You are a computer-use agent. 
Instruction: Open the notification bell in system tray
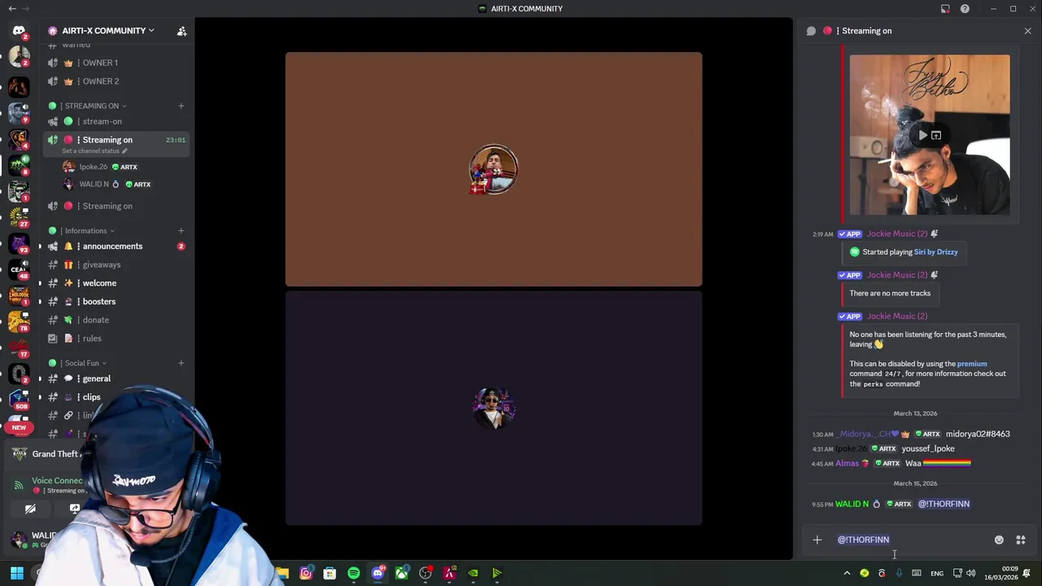(x=1027, y=573)
